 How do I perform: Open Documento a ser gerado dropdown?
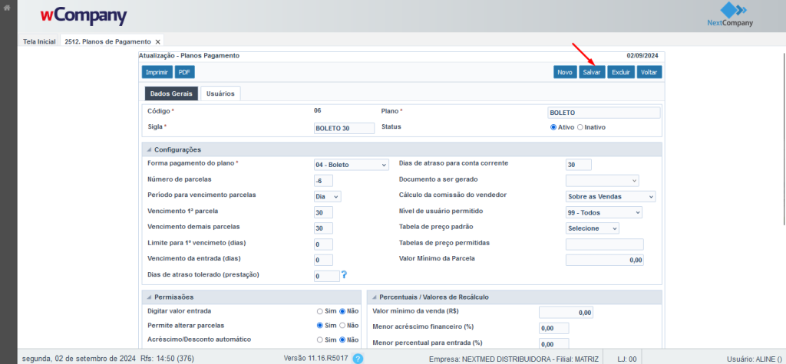(602, 180)
